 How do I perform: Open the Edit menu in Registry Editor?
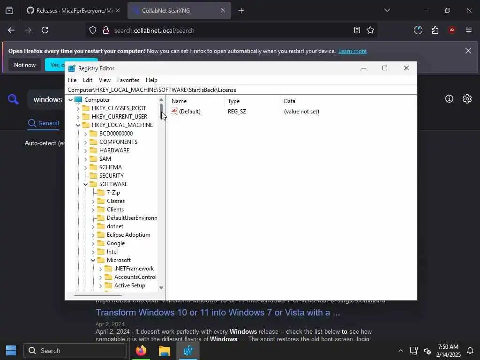pos(88,80)
